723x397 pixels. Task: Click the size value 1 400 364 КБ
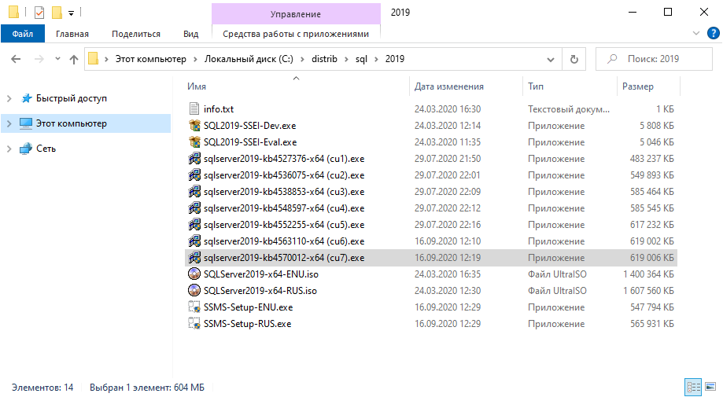(x=648, y=274)
